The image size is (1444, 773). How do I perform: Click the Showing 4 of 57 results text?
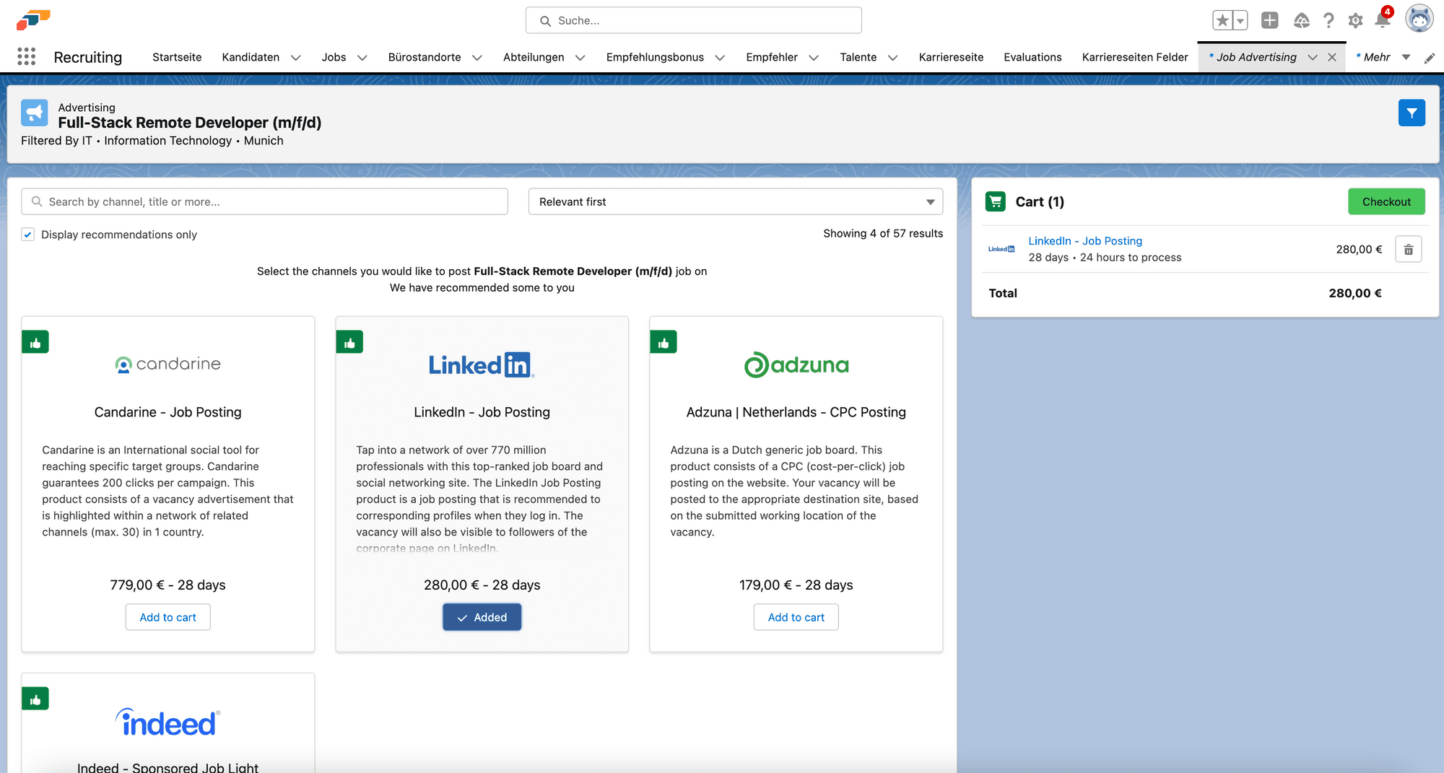pos(883,233)
